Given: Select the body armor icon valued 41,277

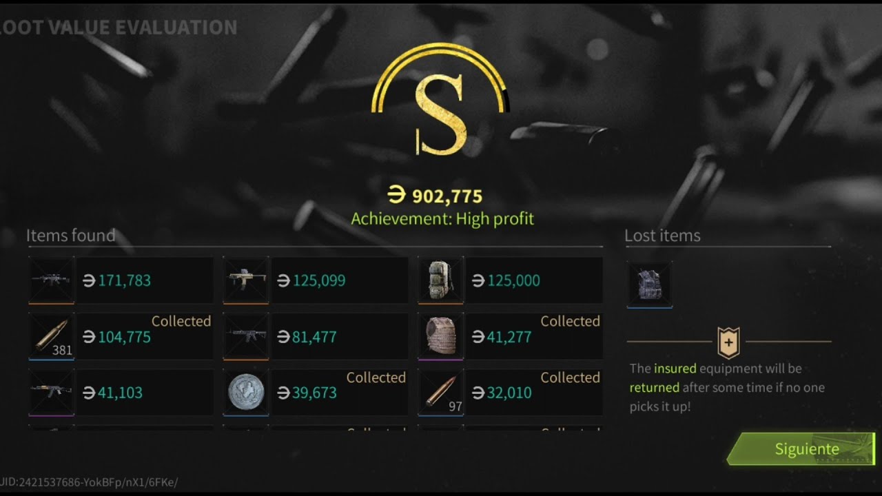Looking at the screenshot, I should click(441, 337).
